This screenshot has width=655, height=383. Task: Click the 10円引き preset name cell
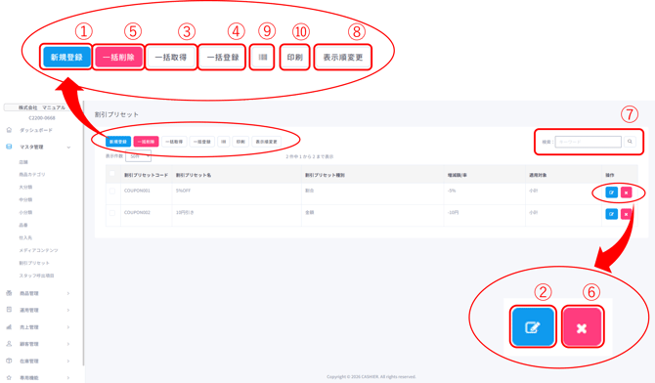(x=185, y=213)
